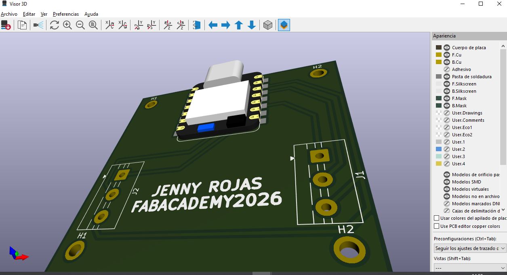Rotate board around X axis clockwise
The height and width of the screenshot is (275, 507).
pyautogui.click(x=109, y=25)
